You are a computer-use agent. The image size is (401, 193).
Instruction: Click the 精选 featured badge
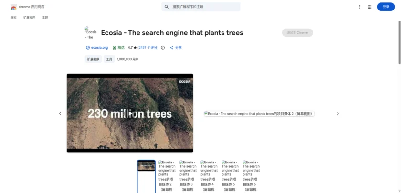118,48
